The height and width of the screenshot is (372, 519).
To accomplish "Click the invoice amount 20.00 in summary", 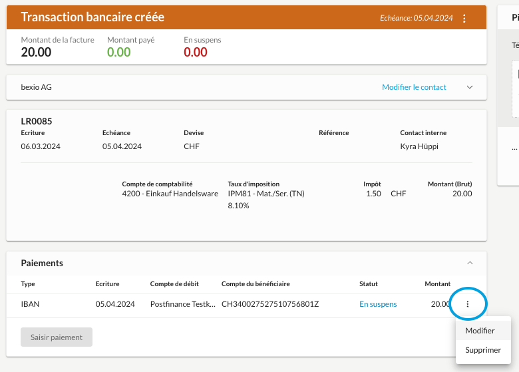I will point(36,52).
